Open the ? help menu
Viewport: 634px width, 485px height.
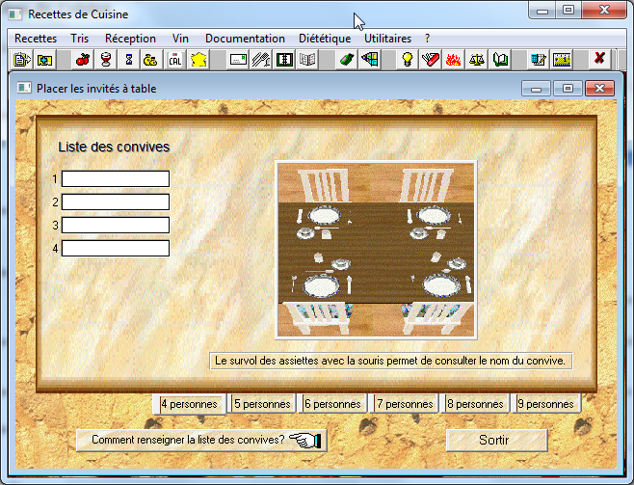[x=428, y=39]
